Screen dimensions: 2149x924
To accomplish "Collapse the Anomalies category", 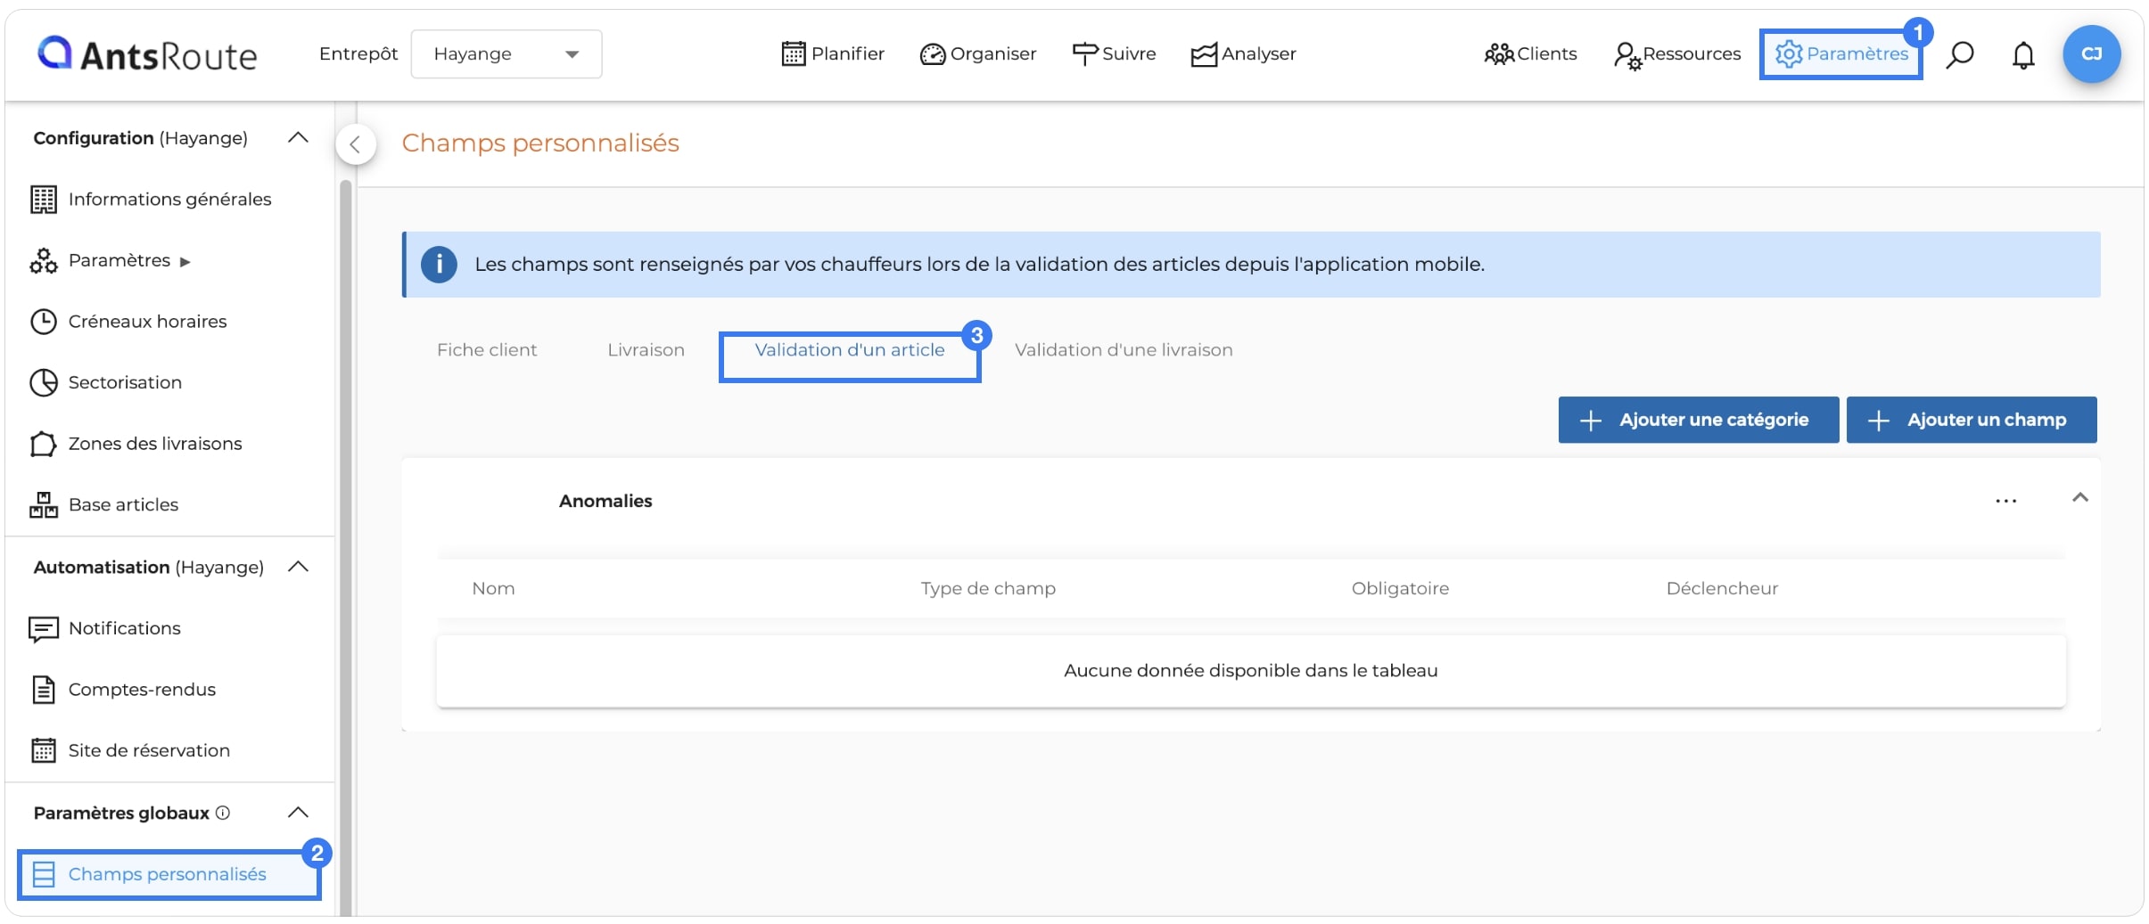I will pyautogui.click(x=2080, y=498).
